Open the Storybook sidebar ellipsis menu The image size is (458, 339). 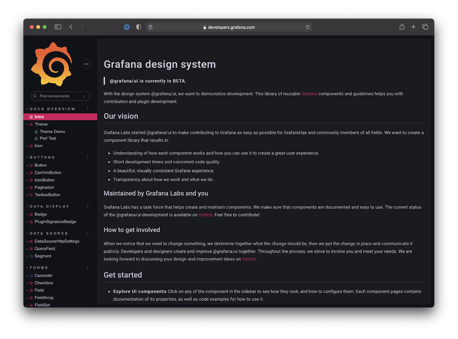[86, 64]
